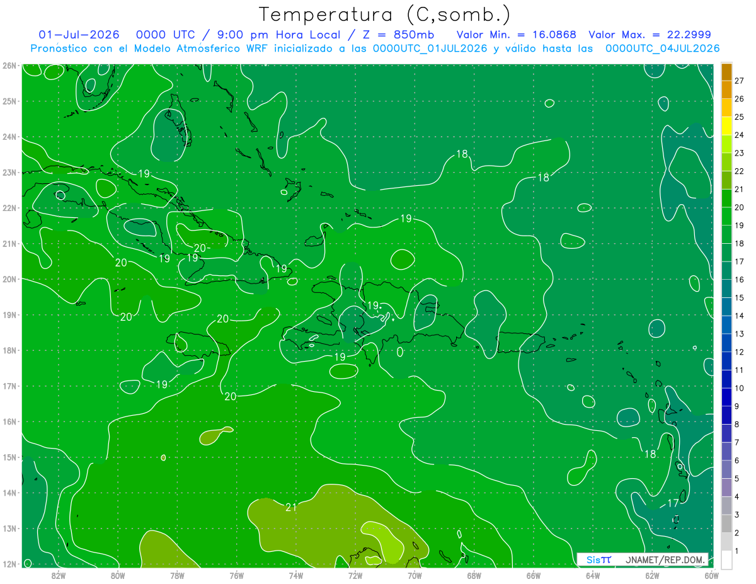
Task: Click the "16N" latitude label
Action: [x=9, y=421]
